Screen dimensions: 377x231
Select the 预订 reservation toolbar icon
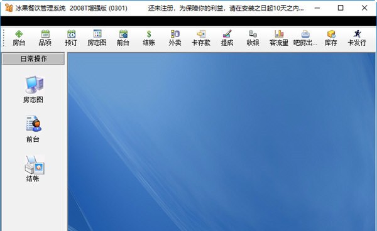[x=71, y=38]
